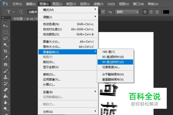
Task: Open the font size dropdown arrow
Action: 103,12
